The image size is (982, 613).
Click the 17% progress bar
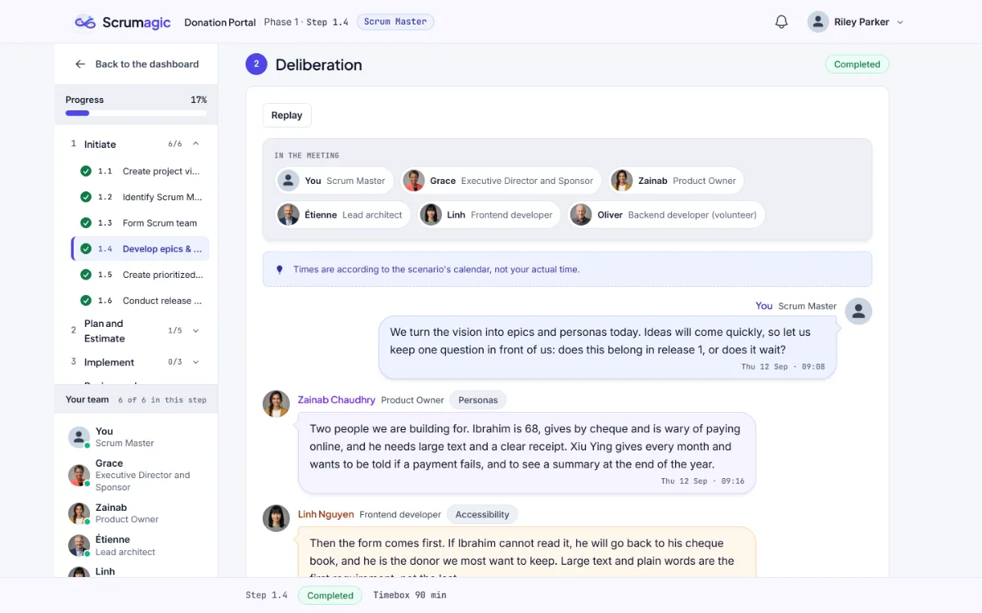(136, 113)
